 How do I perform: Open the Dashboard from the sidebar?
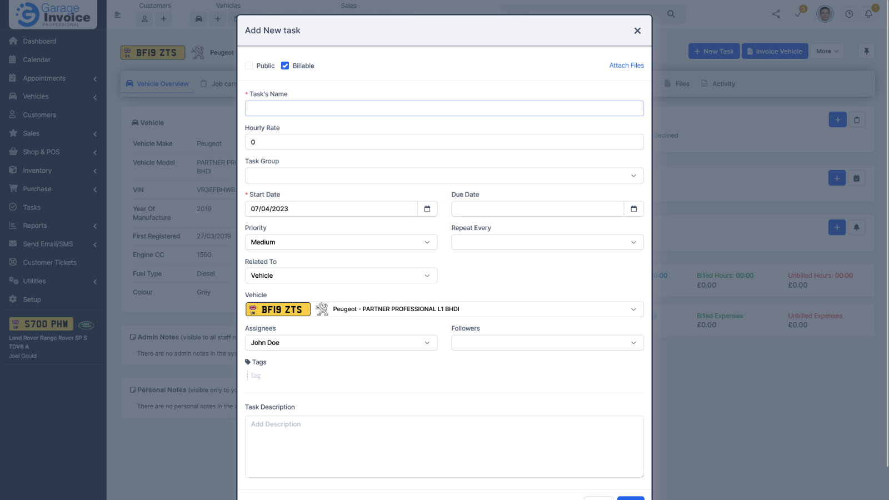[39, 41]
